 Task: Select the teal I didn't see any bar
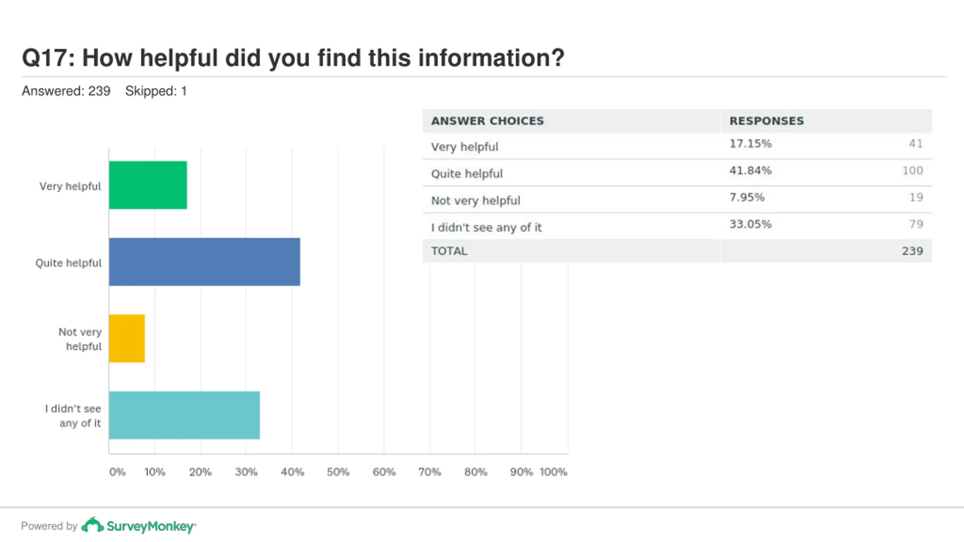[185, 415]
